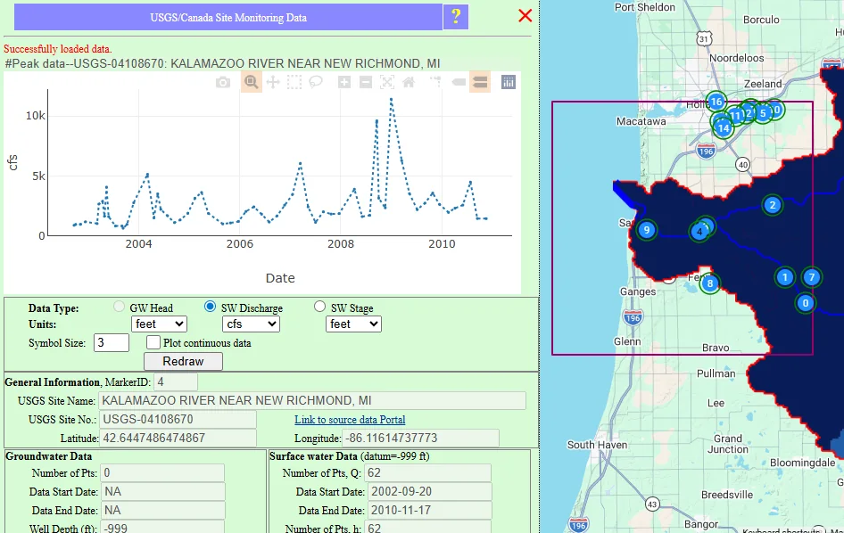
Task: Click the Symbol Size input field
Action: (x=112, y=342)
